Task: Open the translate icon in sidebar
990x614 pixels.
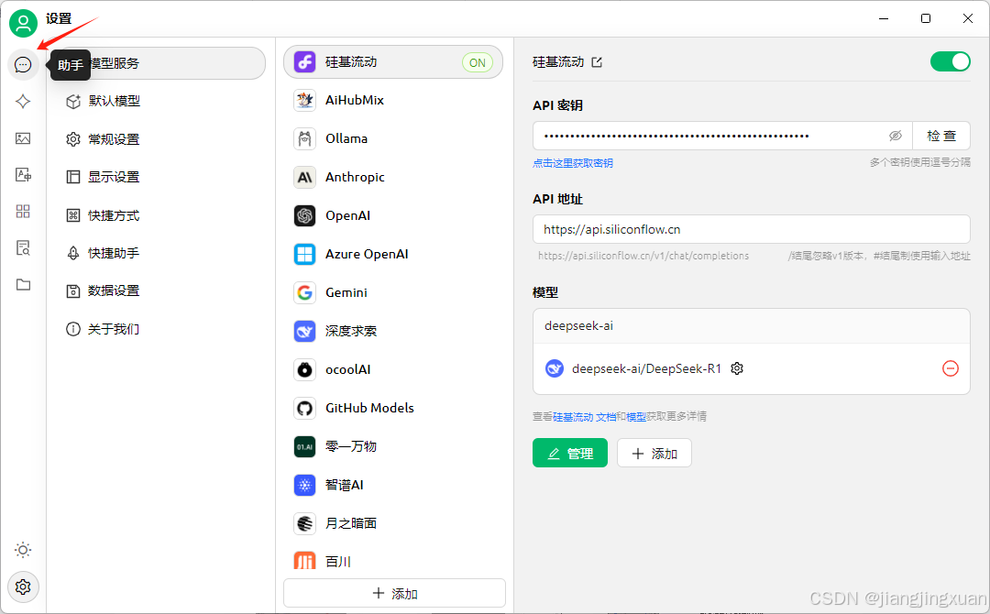Action: pyautogui.click(x=23, y=175)
